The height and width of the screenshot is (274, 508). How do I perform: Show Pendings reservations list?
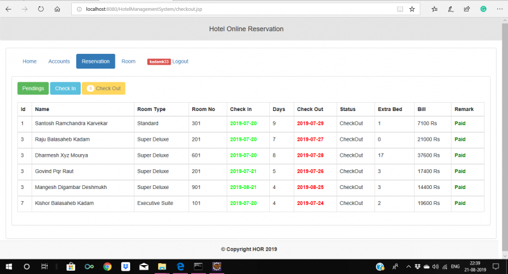coord(32,88)
